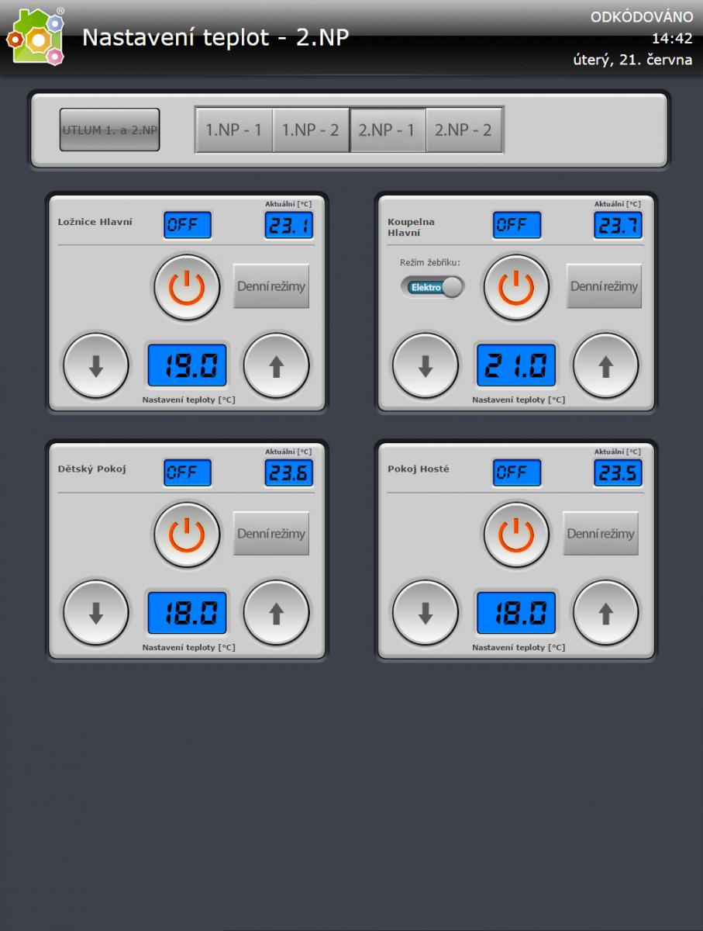Lower Ložnice Hlavní temperature with down arrow
The width and height of the screenshot is (703, 931).
tap(96, 365)
